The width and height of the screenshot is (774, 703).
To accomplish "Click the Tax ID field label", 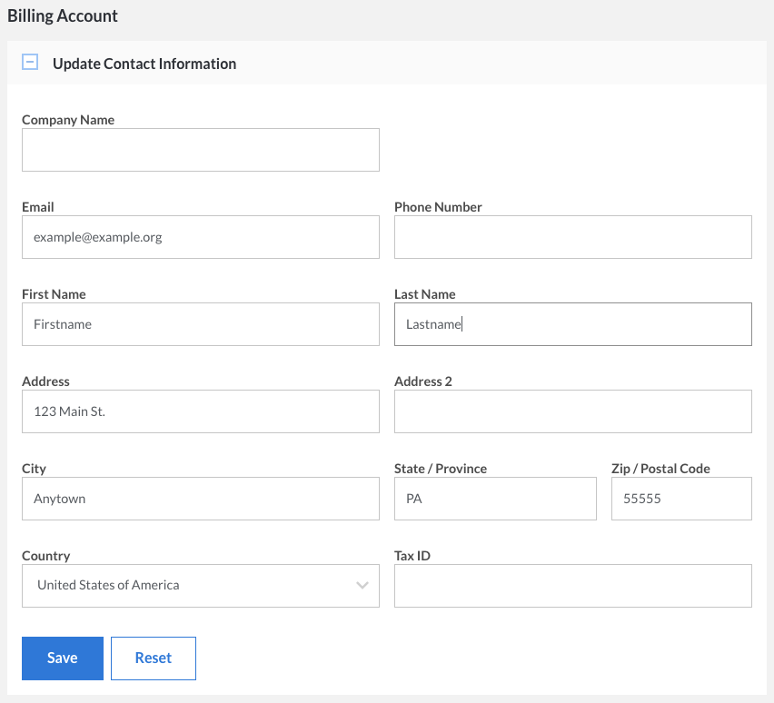I will point(412,556).
